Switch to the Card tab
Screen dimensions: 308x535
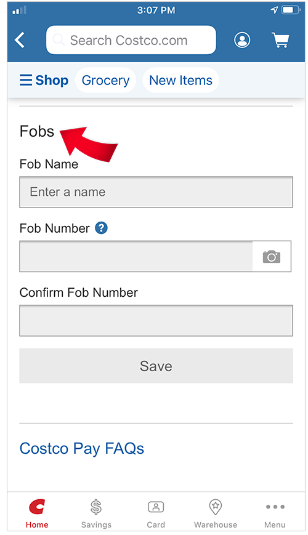coord(156,513)
